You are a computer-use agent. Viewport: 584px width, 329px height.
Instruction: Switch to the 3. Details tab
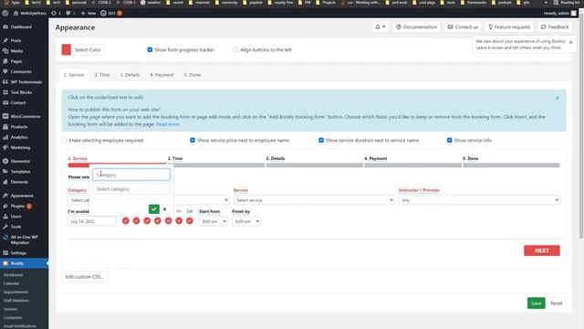pos(130,75)
